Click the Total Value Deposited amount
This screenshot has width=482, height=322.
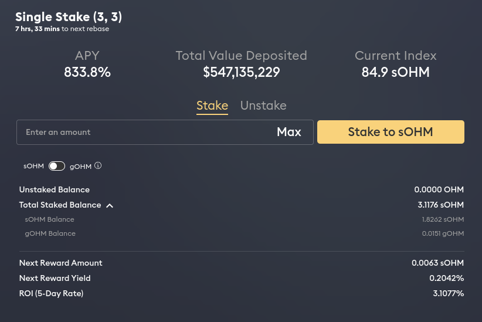[242, 72]
